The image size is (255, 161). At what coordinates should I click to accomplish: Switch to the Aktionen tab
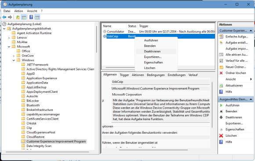pyautogui.click(x=138, y=75)
